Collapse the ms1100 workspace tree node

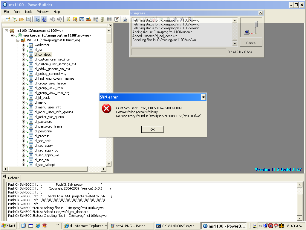[6, 31]
